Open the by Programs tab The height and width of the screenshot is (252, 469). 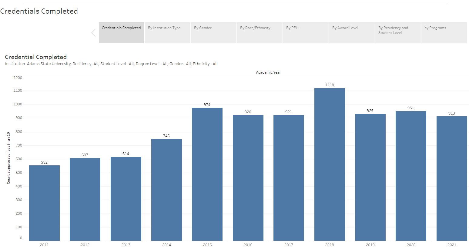(444, 33)
